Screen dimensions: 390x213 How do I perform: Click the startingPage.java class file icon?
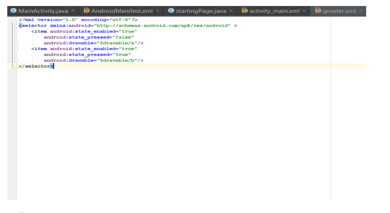[171, 11]
